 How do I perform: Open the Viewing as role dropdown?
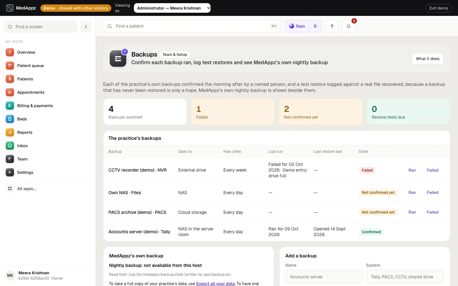click(x=172, y=8)
